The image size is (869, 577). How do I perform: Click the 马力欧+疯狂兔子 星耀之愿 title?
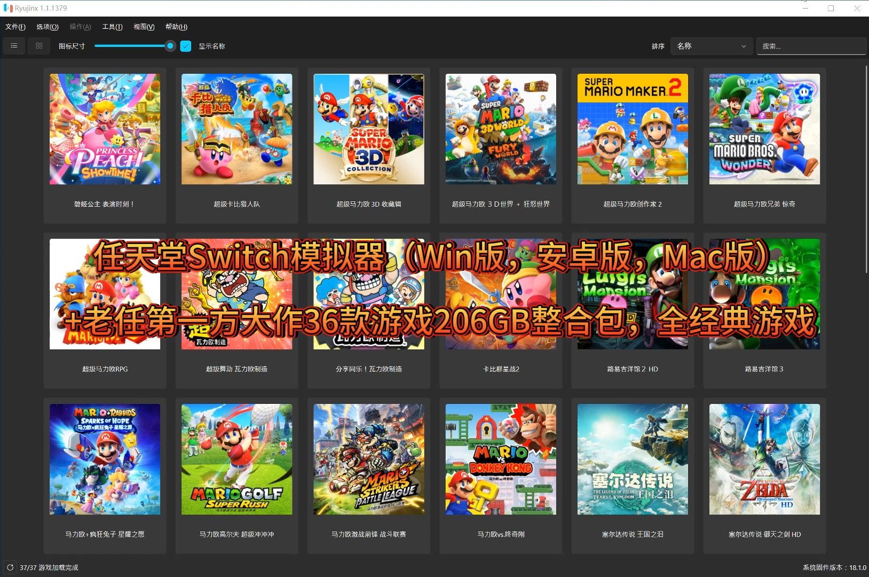105,534
